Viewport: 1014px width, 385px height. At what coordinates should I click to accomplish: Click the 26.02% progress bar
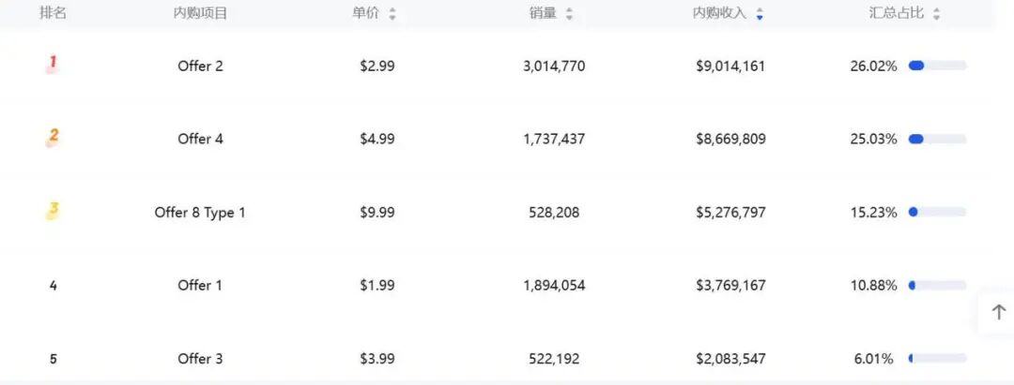[x=937, y=66]
